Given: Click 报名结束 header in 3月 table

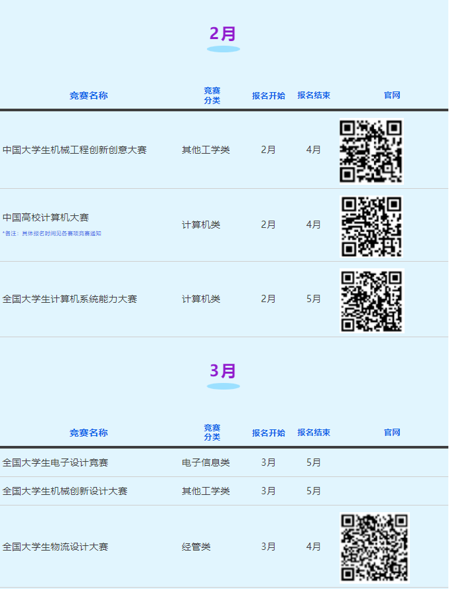Looking at the screenshot, I should click(x=314, y=433).
